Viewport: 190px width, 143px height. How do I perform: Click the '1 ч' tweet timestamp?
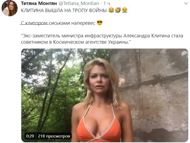coord(107,3)
